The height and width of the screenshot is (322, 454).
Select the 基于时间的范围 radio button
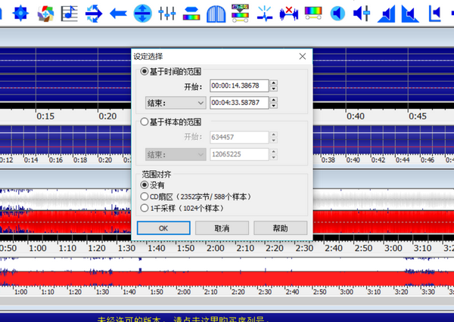145,71
